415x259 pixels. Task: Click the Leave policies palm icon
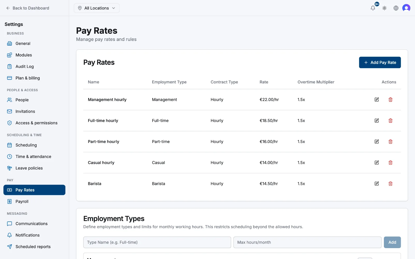(10, 168)
